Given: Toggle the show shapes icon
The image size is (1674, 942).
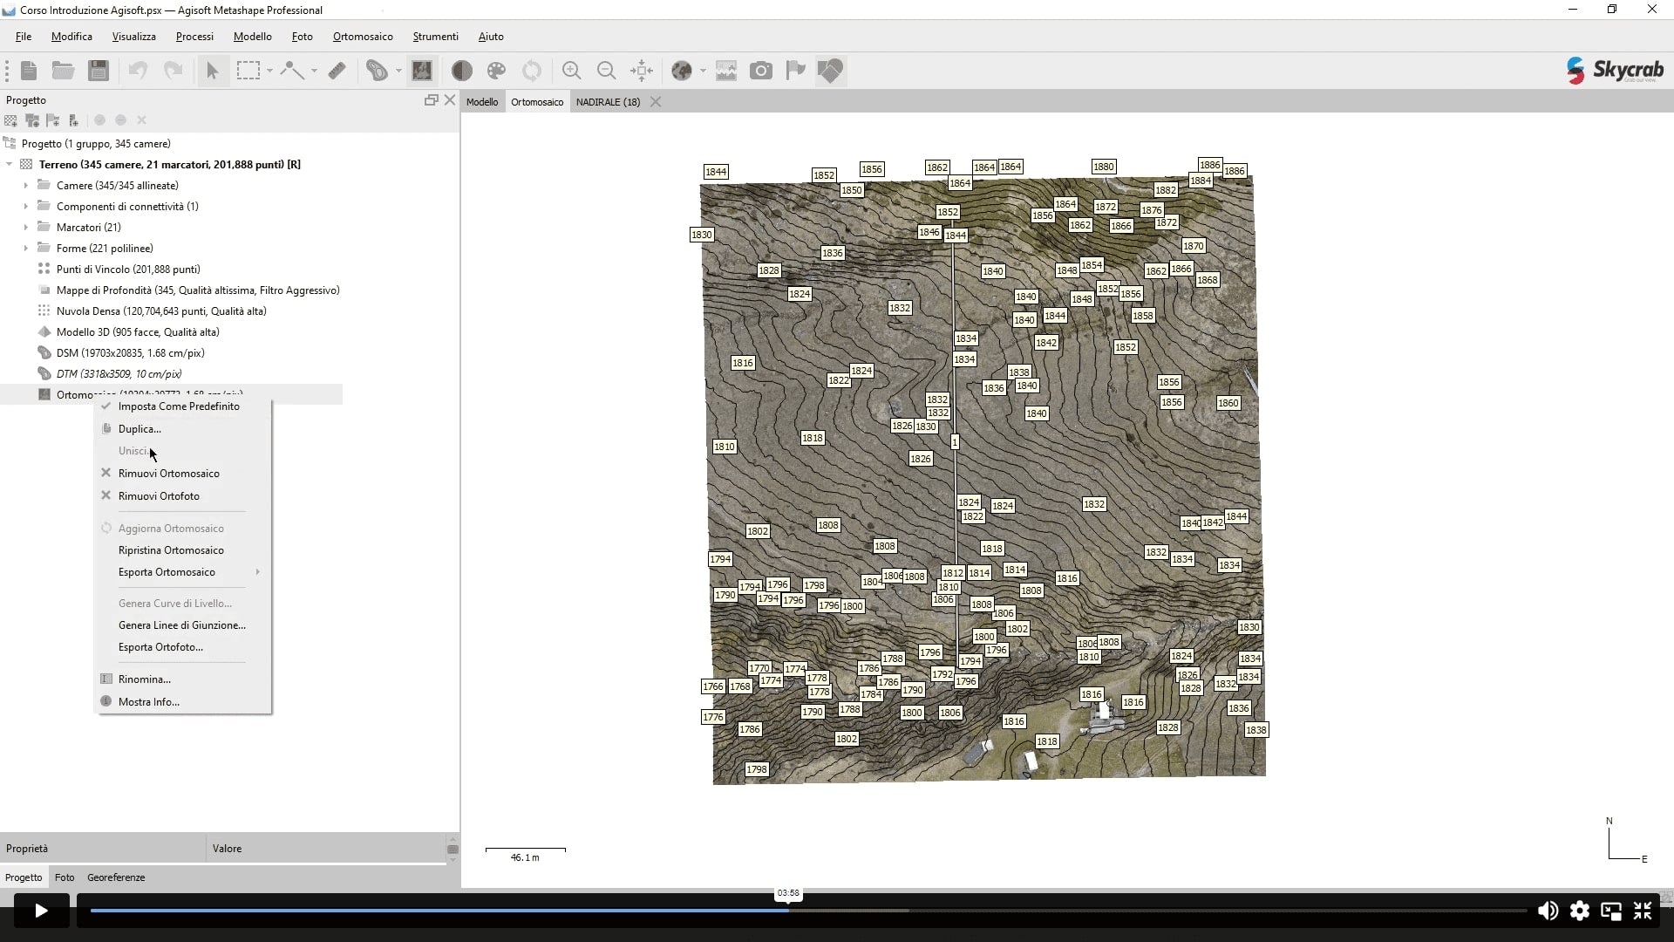Looking at the screenshot, I should 830,71.
